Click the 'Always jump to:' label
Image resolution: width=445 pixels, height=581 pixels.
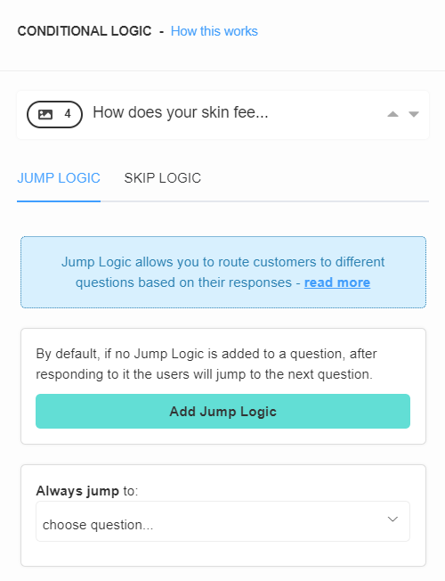[x=86, y=491]
